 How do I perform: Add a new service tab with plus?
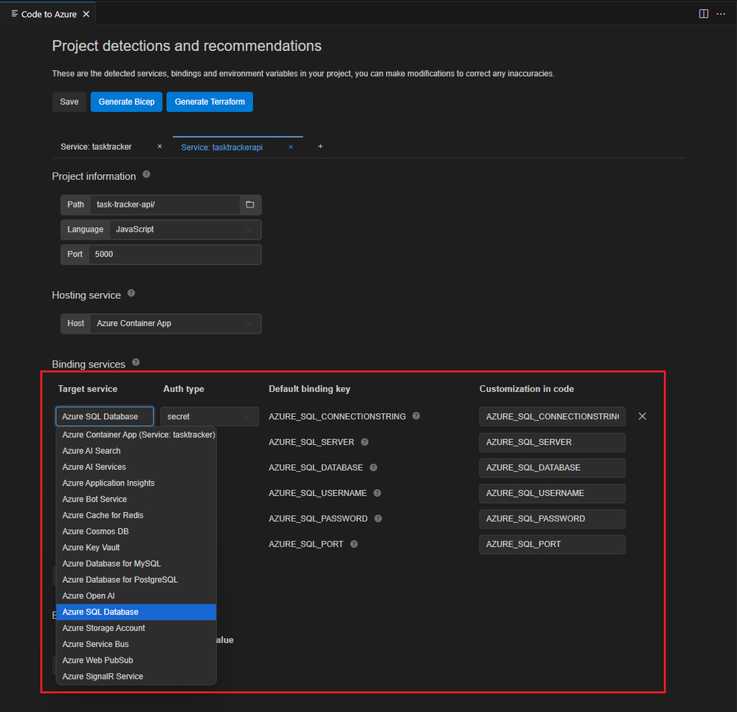(x=320, y=146)
